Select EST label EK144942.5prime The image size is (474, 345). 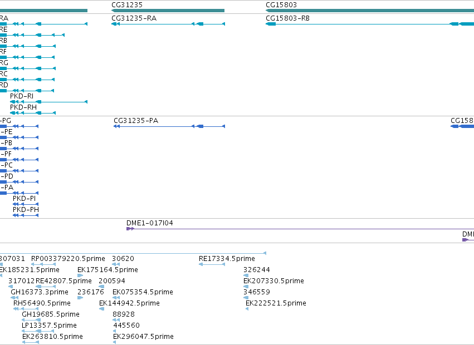[129, 303]
